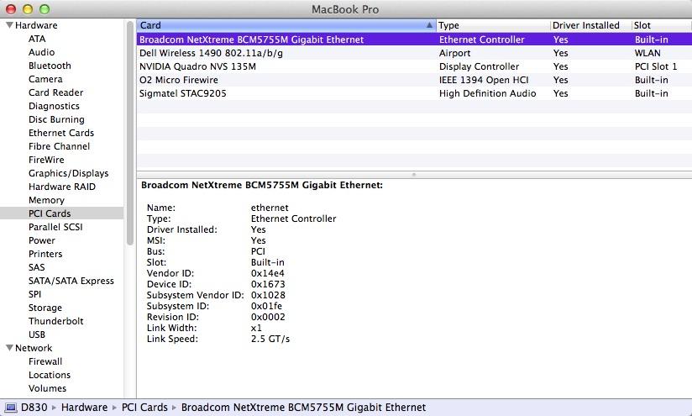The width and height of the screenshot is (692, 416).
Task: Click the Vendor ID value 0x14e4
Action: tap(267, 273)
